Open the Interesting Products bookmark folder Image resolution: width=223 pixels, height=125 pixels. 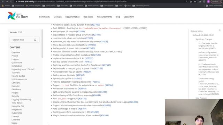pos(141,6)
